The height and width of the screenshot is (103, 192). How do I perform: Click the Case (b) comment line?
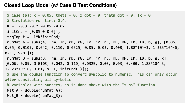[x=79, y=15]
